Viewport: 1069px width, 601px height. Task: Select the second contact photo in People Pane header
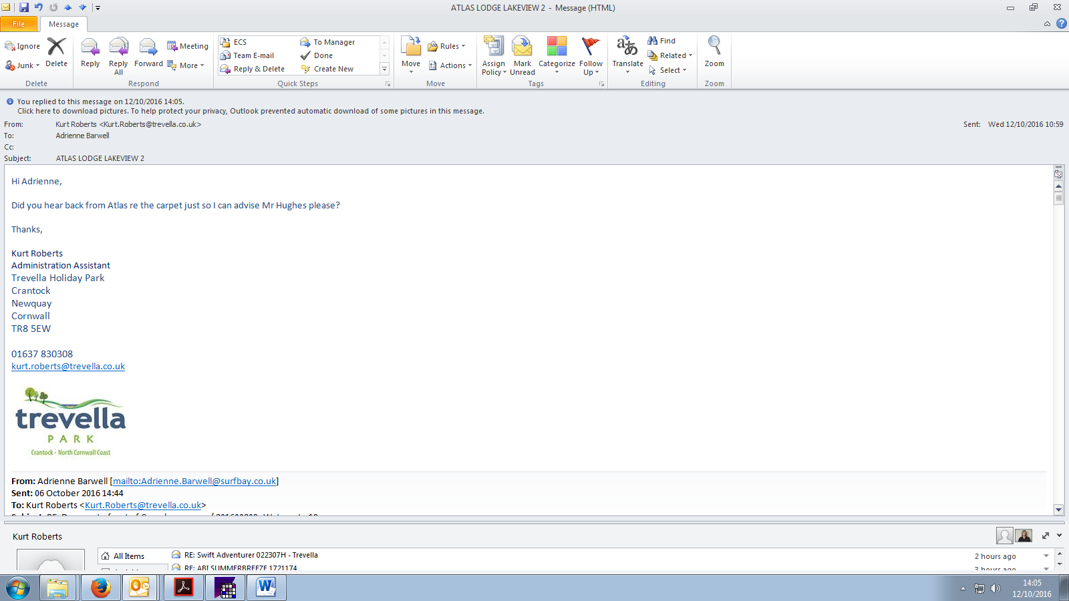click(1024, 536)
